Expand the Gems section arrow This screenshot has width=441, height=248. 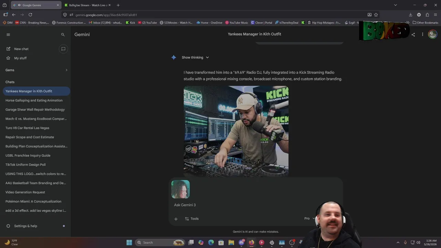[66, 70]
